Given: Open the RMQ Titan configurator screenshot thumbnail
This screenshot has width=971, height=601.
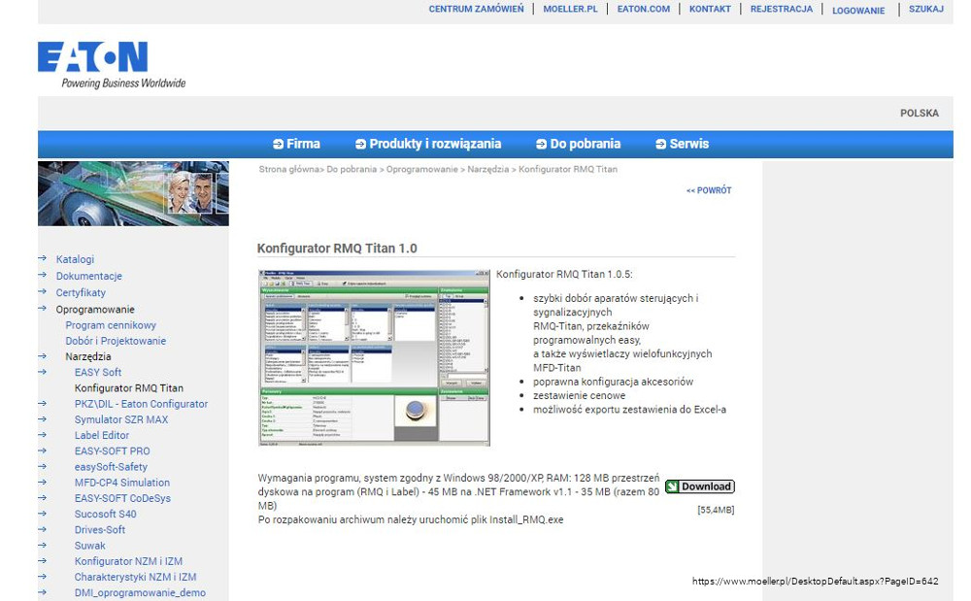Looking at the screenshot, I should click(x=374, y=357).
